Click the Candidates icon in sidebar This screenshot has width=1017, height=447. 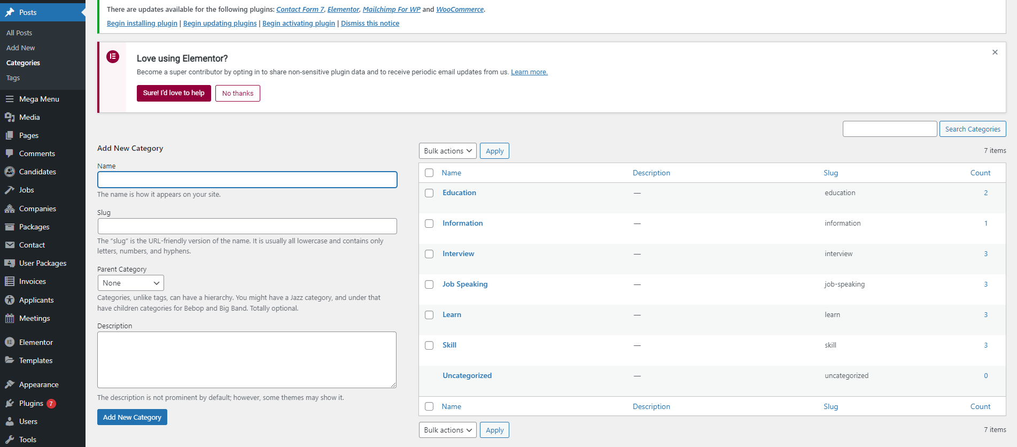[10, 172]
